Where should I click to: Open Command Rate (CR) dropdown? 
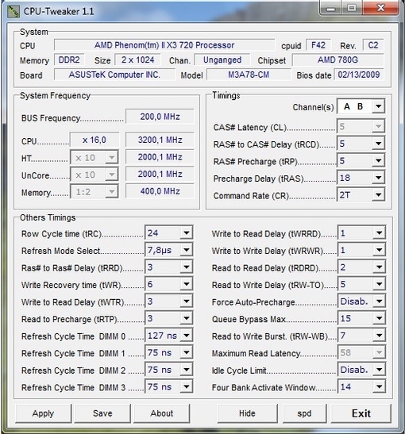[x=361, y=195]
